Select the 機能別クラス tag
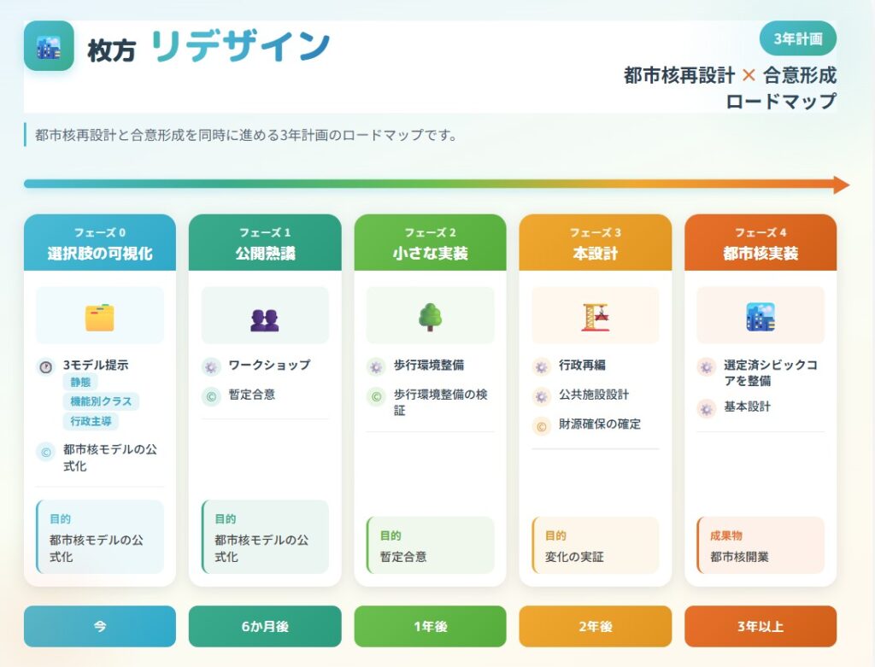This screenshot has height=667, width=875. coord(101,401)
